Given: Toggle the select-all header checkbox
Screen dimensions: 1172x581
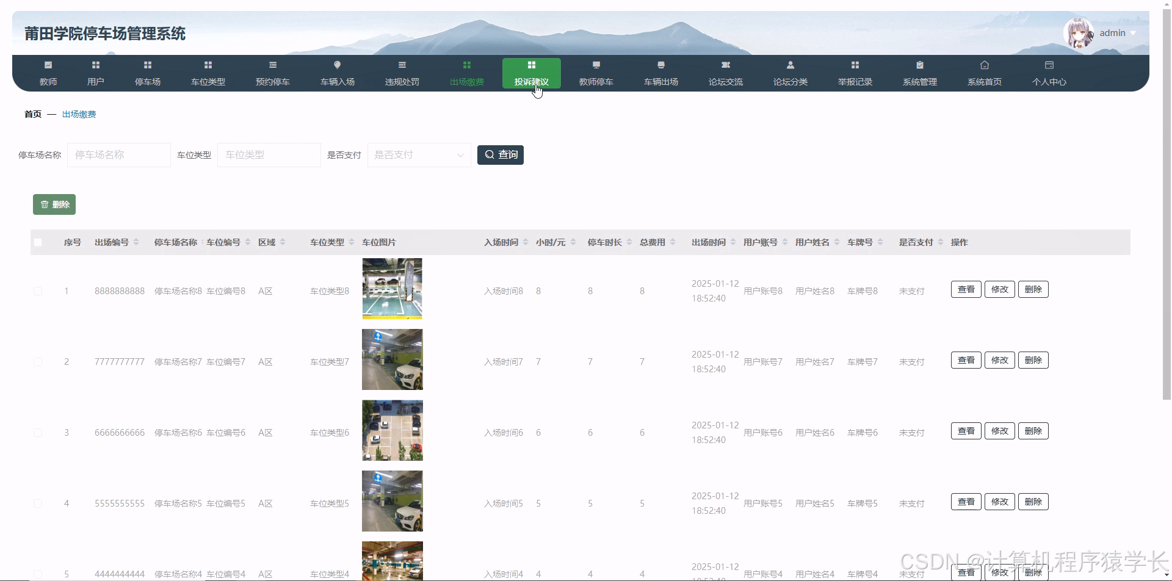Looking at the screenshot, I should (x=38, y=242).
